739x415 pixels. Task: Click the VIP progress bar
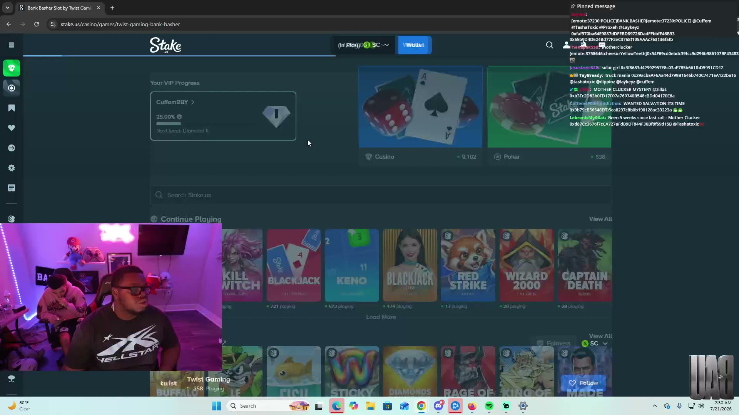169,124
